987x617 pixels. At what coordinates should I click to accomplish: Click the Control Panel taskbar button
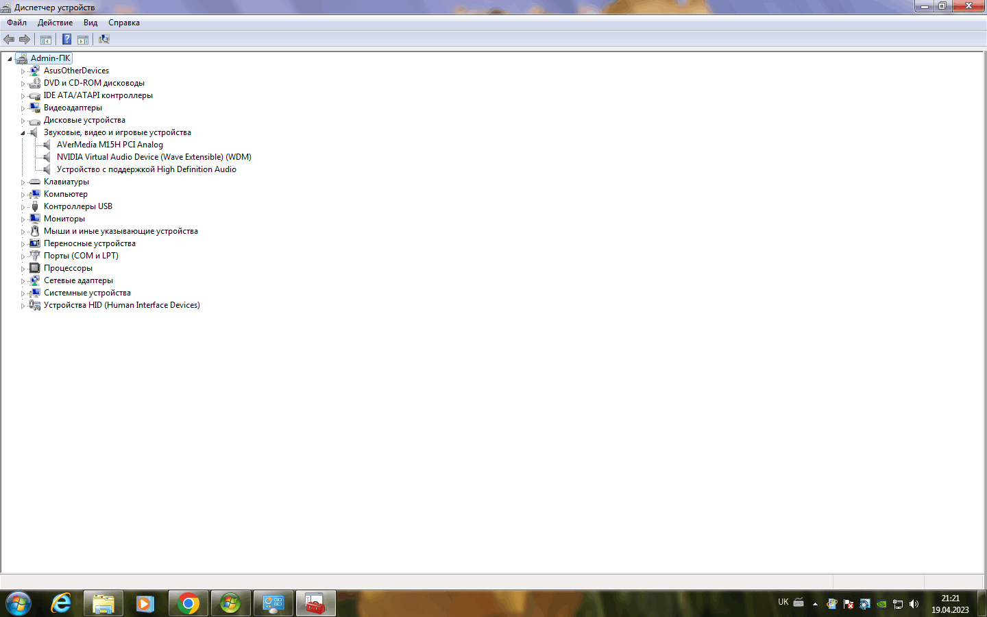[x=273, y=604]
